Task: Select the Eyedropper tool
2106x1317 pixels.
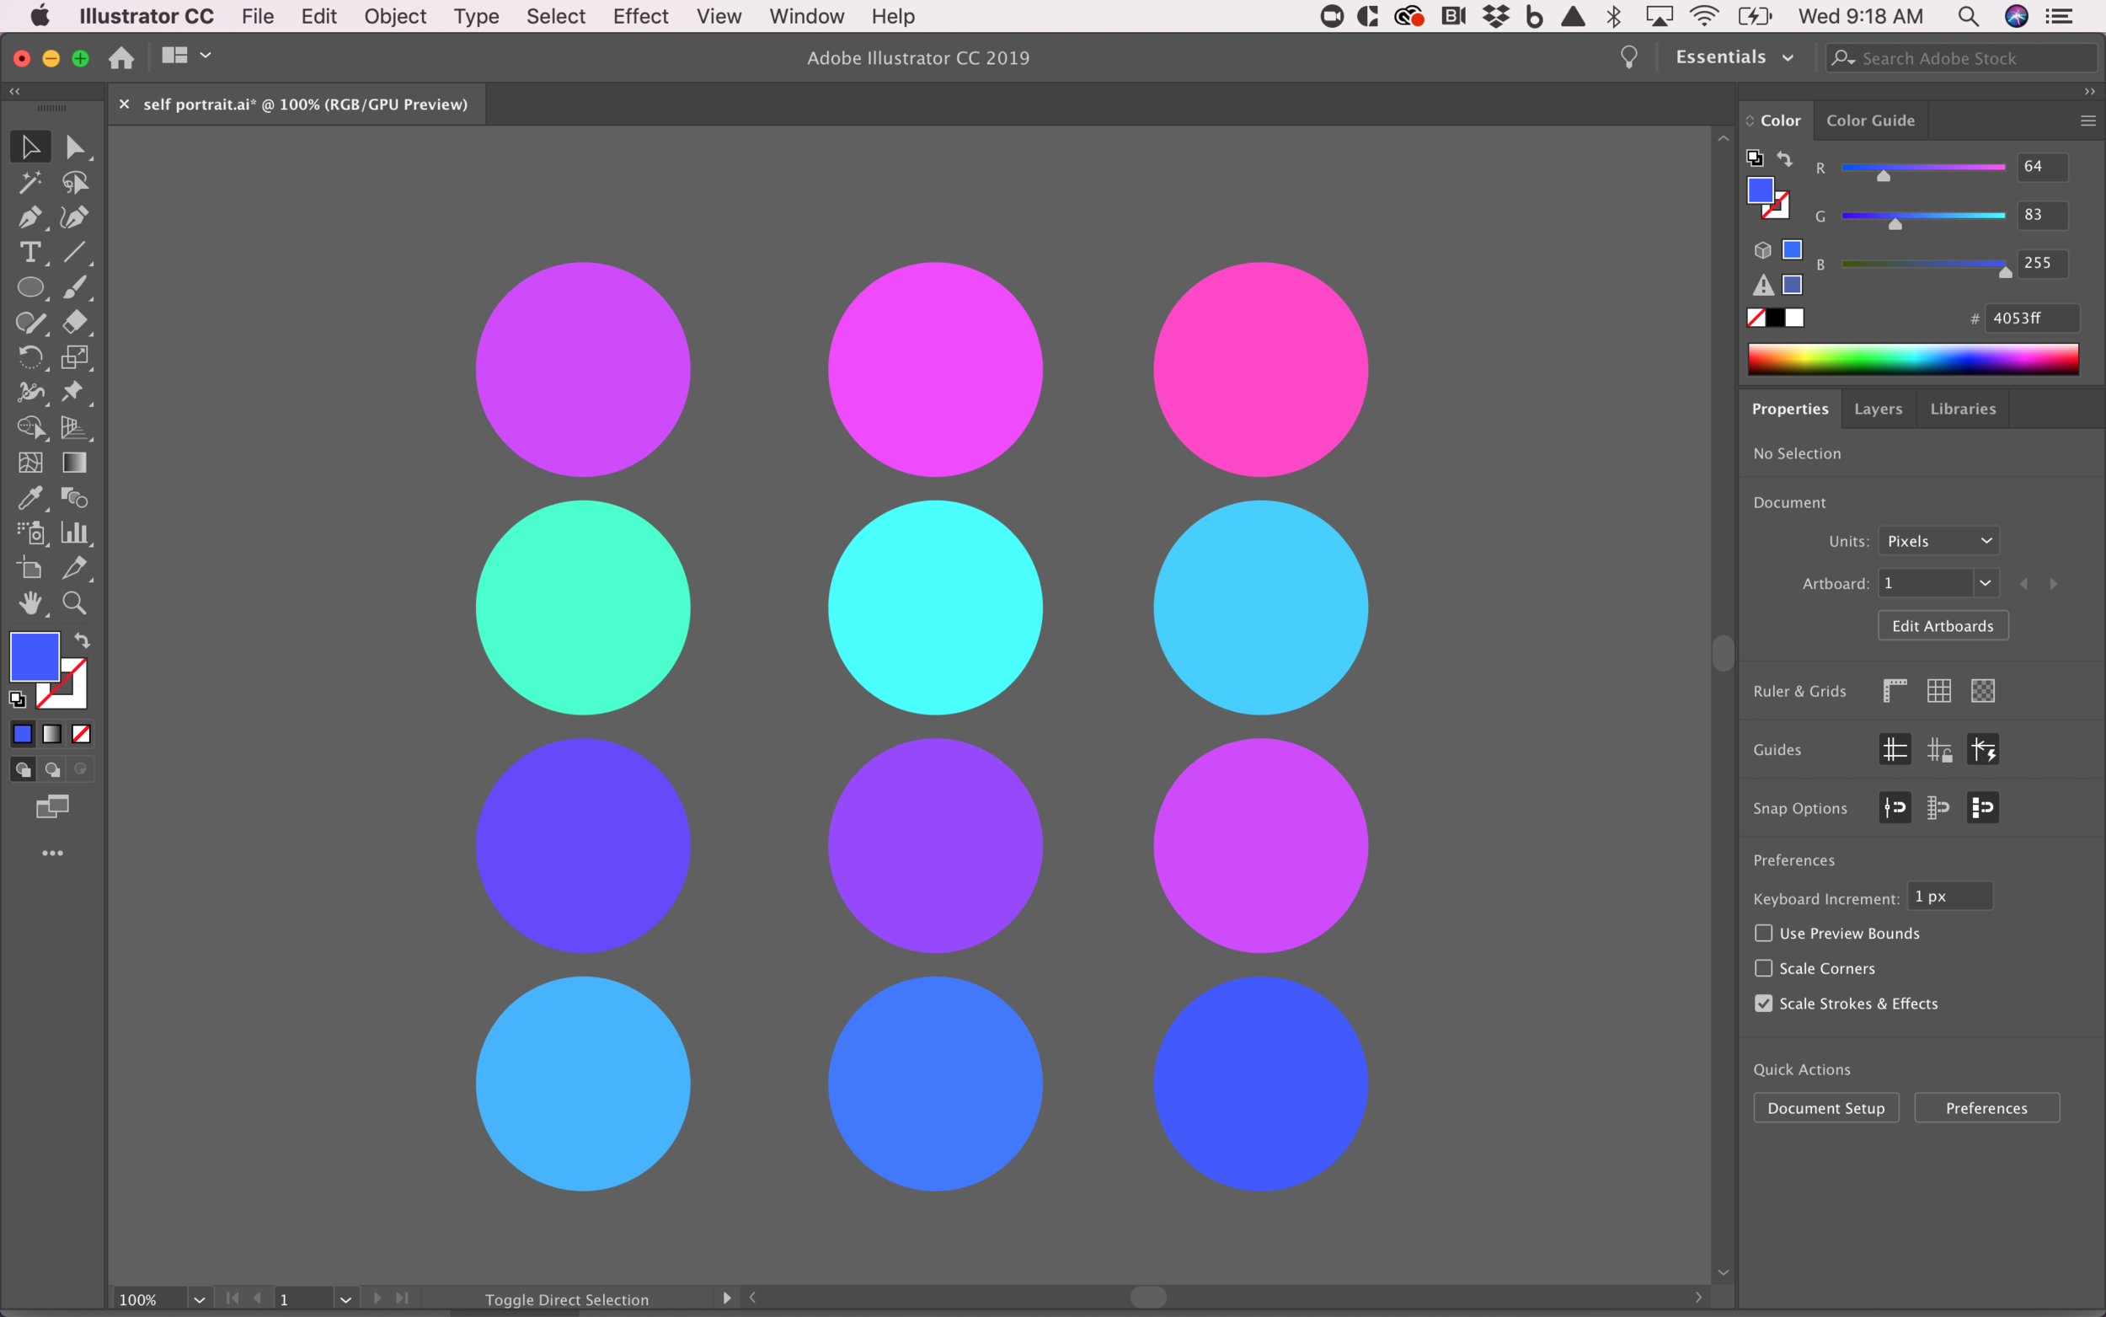Action: point(29,498)
